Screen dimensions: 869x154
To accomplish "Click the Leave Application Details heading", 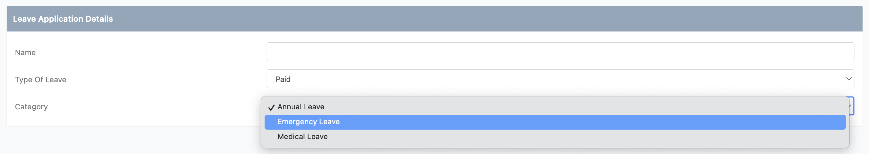I will click(x=63, y=19).
